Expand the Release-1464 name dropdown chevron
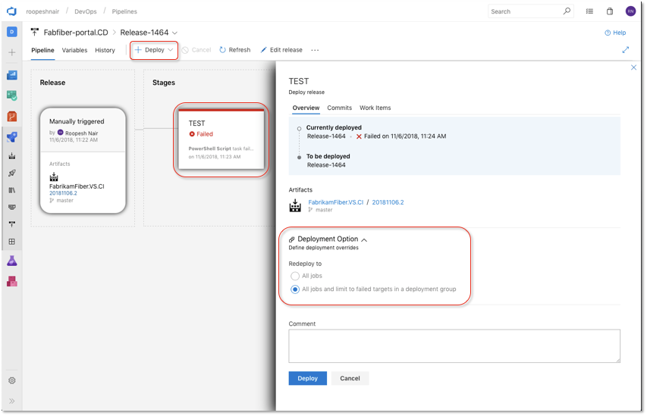The width and height of the screenshot is (647, 416). tap(175, 33)
